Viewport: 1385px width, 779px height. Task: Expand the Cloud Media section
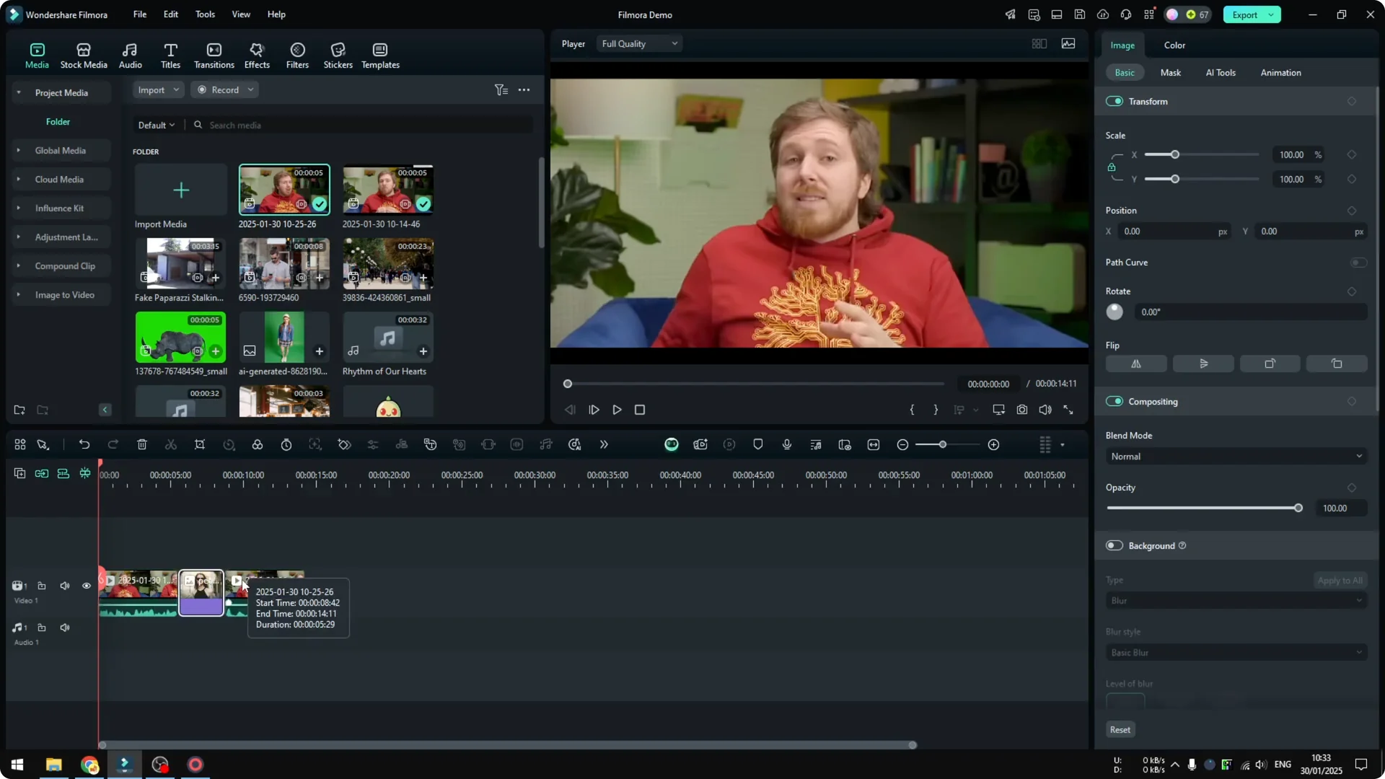click(18, 179)
